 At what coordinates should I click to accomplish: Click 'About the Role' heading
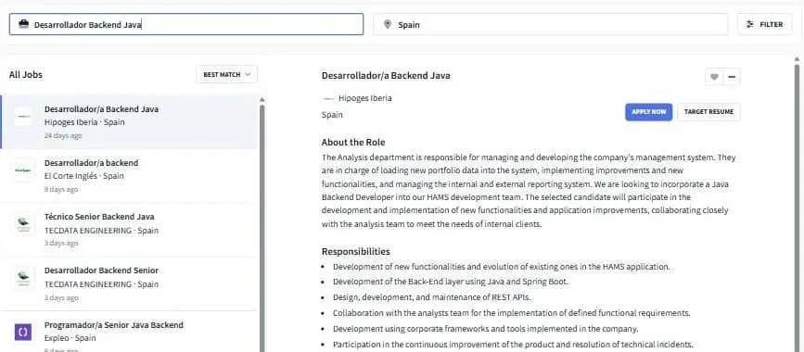pyautogui.click(x=353, y=143)
